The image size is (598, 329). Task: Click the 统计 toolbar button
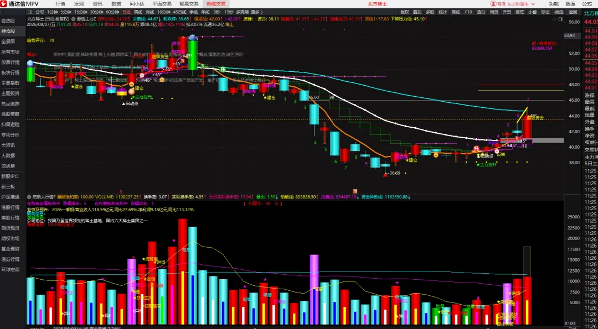tap(442, 12)
